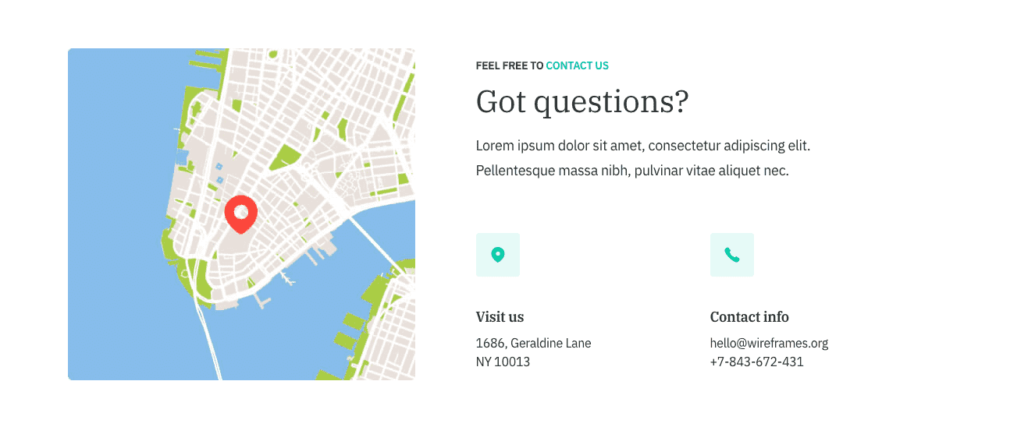Click the NY 10013 postal code text
Screen dimensions: 1035x427
pos(503,362)
